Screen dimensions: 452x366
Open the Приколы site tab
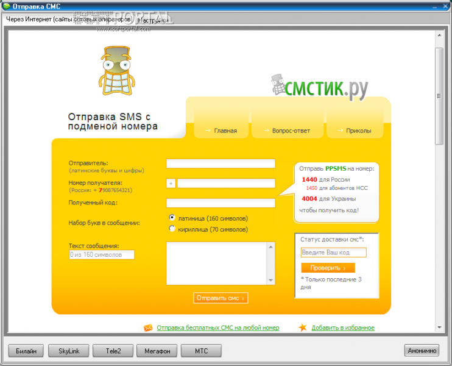(355, 131)
